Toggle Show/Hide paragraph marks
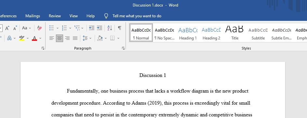 [119, 28]
